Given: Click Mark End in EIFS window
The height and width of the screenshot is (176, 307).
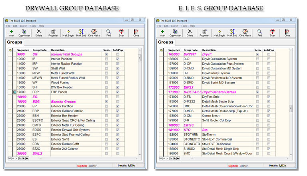Looking at the screenshot, I should pyautogui.click(x=232, y=33).
